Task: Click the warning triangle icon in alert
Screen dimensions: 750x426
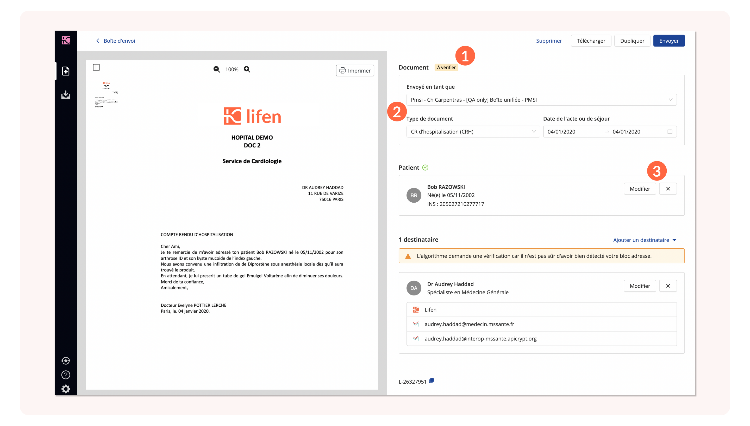Action: pos(408,256)
